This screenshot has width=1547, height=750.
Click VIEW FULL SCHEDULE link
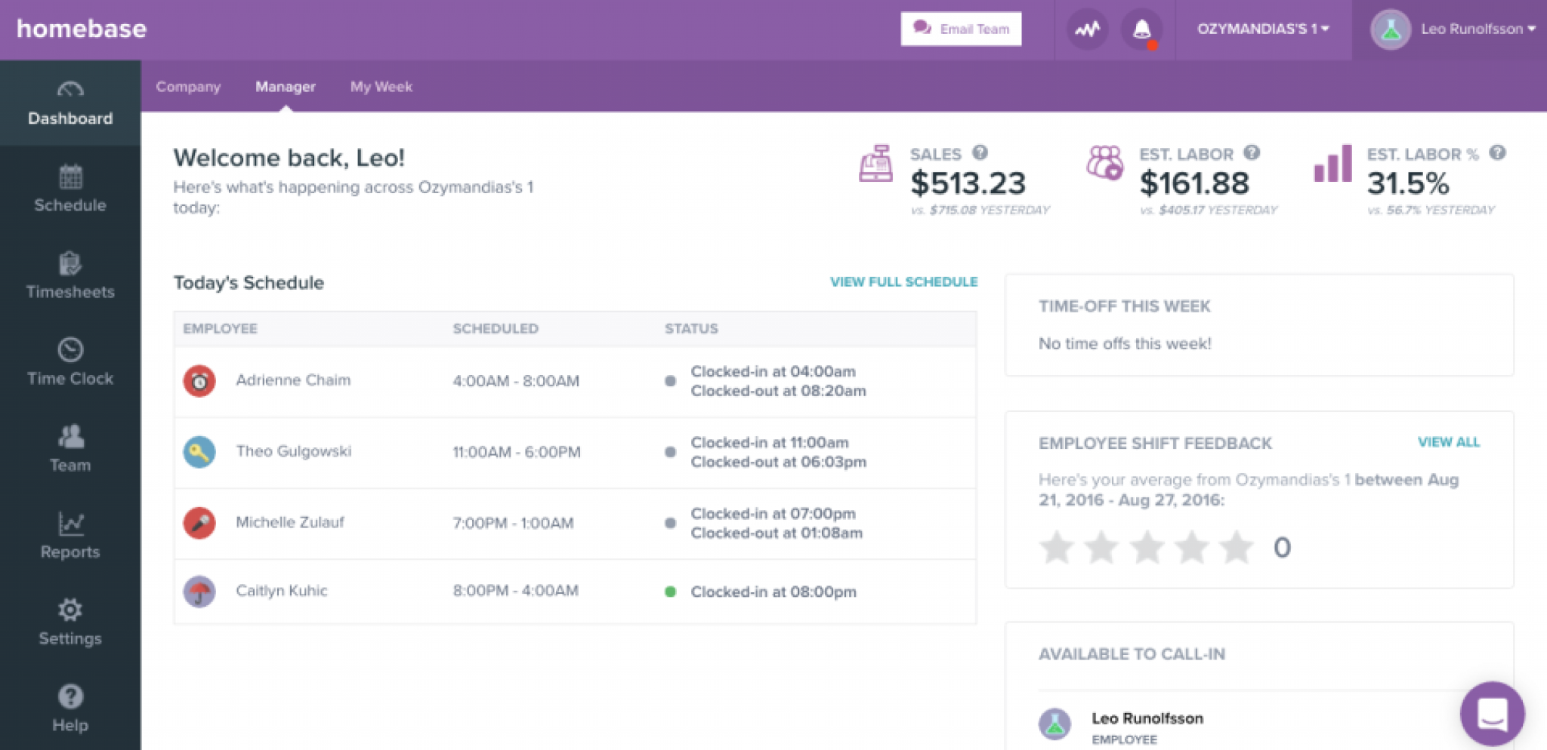(x=903, y=282)
